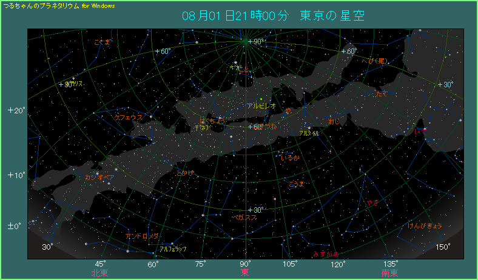Viewport: 478px width, 280px height.
Task: Click the やぎ constellation label
Action: coord(372,202)
